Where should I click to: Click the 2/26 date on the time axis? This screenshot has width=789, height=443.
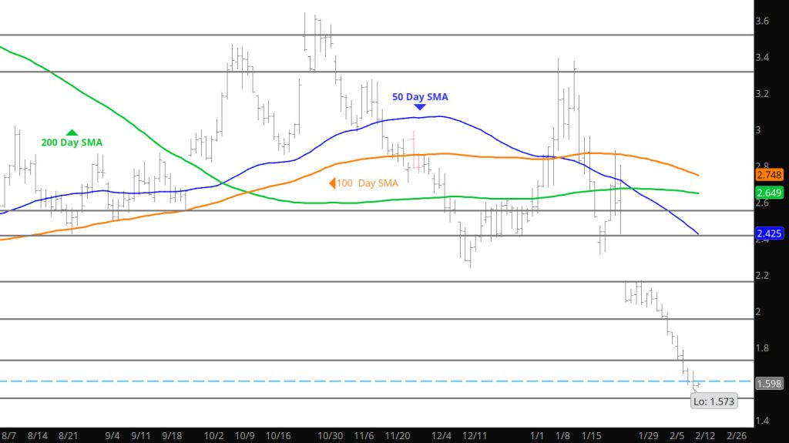click(x=737, y=435)
